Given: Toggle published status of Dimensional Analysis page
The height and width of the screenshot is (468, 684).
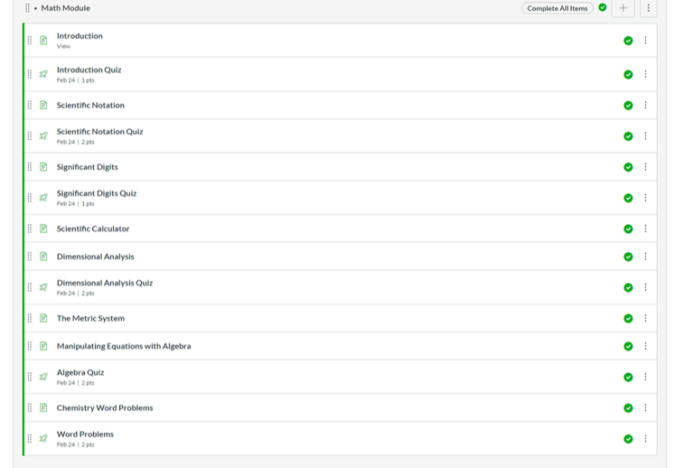Looking at the screenshot, I should tap(628, 257).
